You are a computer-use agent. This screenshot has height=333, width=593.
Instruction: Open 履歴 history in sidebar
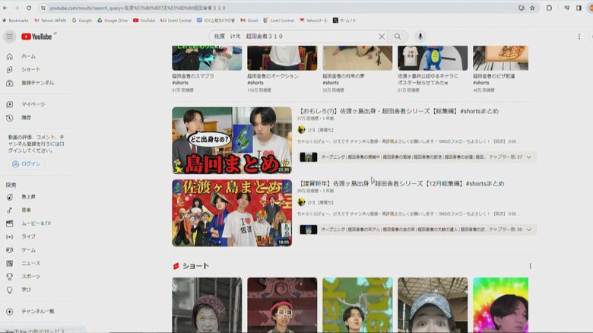(26, 118)
